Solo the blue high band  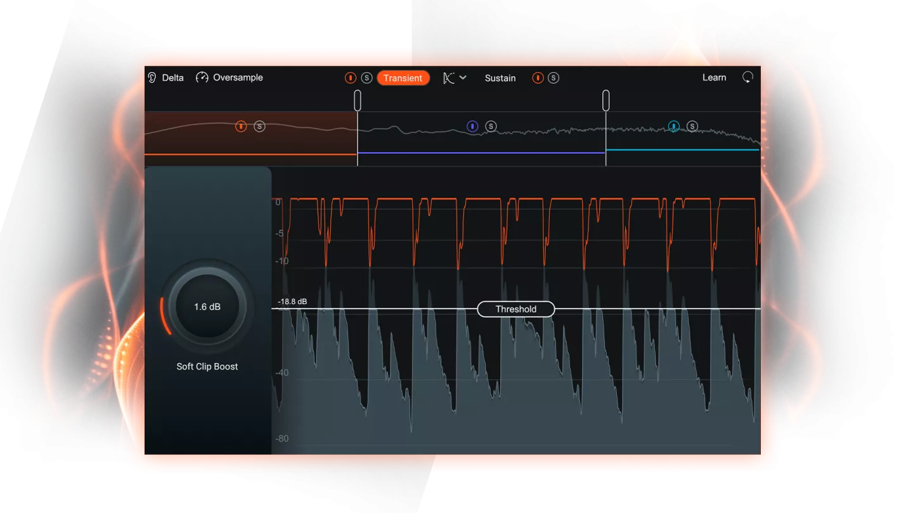pyautogui.click(x=692, y=127)
